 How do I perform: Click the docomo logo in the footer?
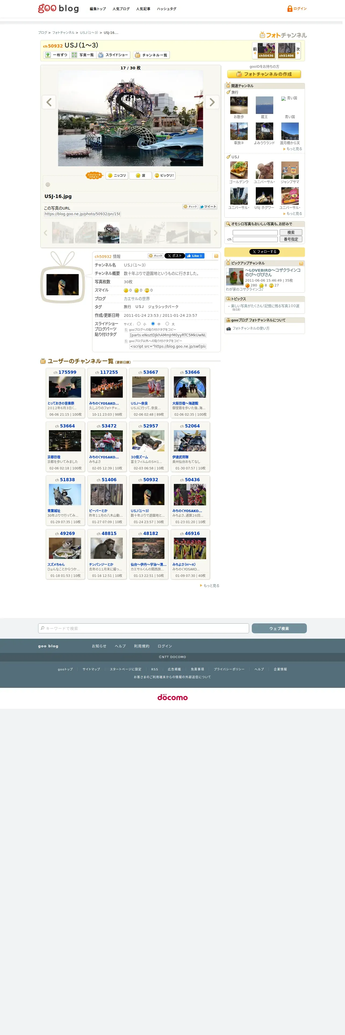pos(173,697)
